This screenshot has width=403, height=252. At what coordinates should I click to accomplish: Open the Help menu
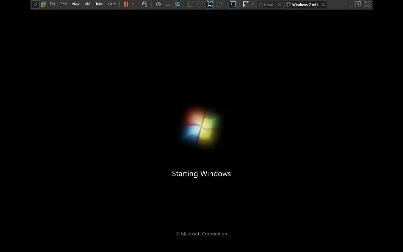pyautogui.click(x=111, y=4)
